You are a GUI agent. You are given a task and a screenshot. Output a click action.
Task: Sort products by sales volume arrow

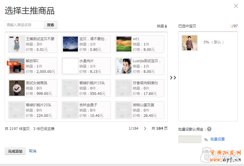click(166, 26)
